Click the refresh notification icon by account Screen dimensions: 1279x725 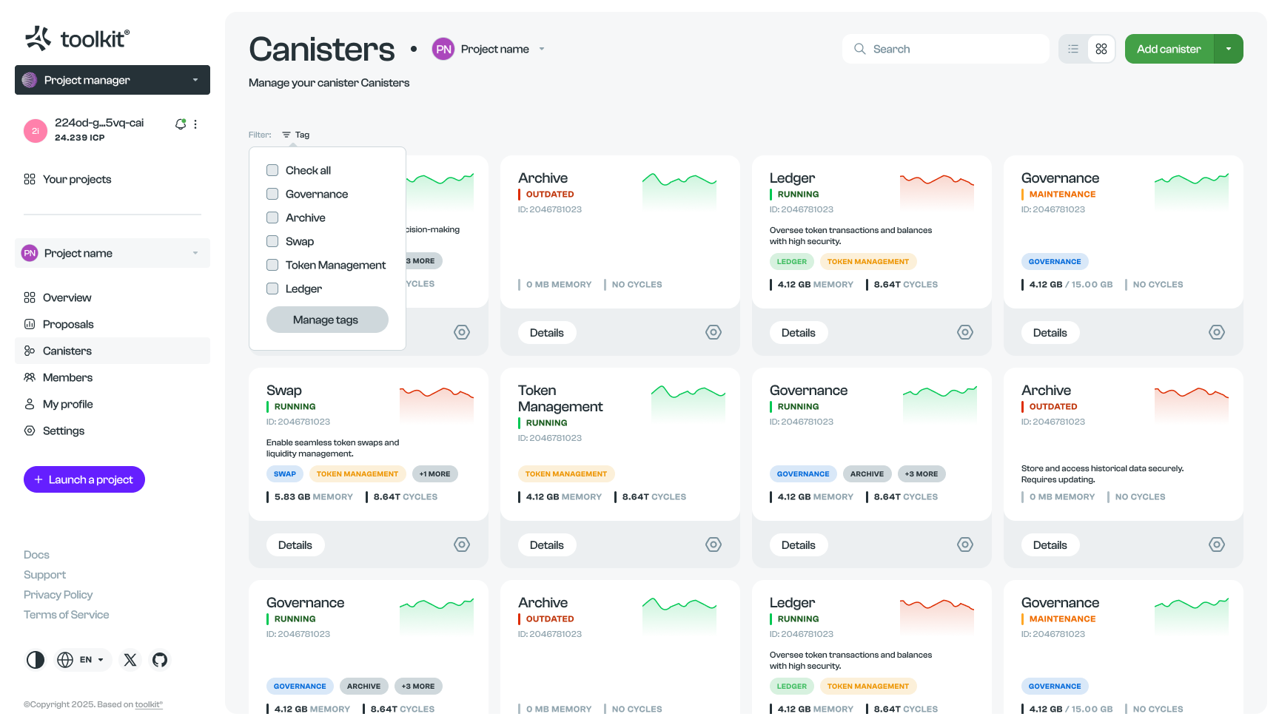(180, 124)
